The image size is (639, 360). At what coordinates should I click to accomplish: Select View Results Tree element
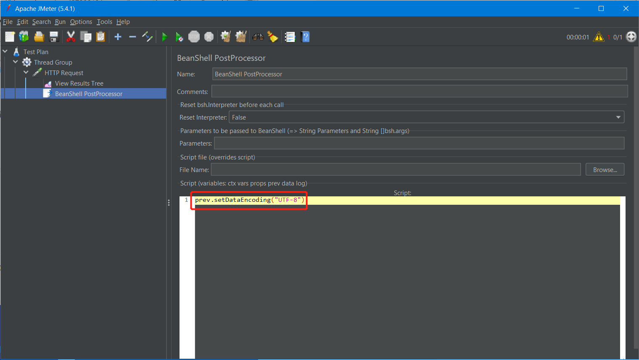(x=79, y=83)
